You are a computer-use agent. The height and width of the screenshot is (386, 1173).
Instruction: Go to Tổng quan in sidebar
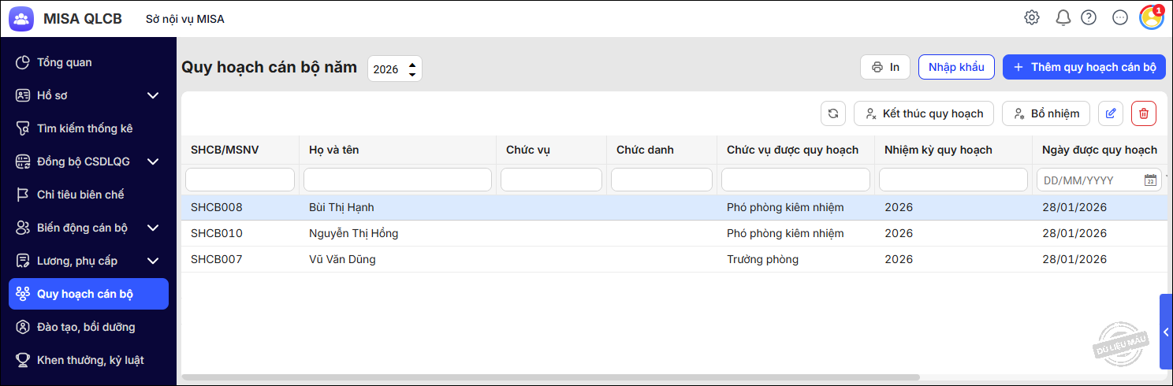[65, 62]
